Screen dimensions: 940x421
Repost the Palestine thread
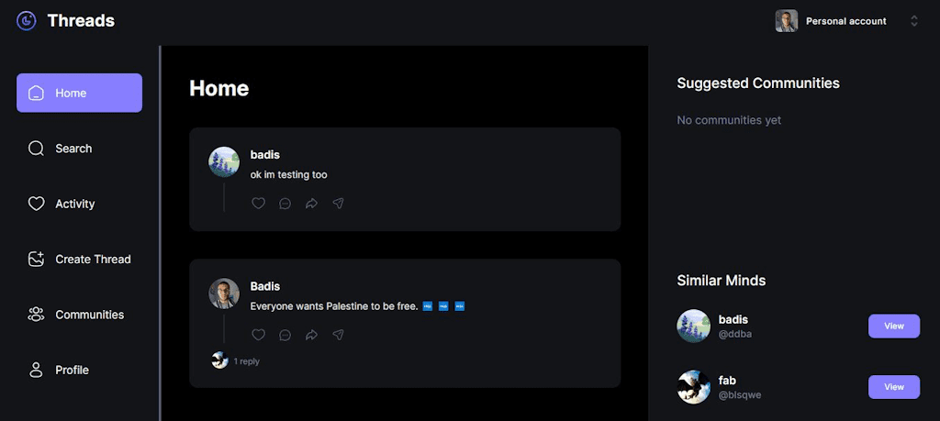(312, 335)
